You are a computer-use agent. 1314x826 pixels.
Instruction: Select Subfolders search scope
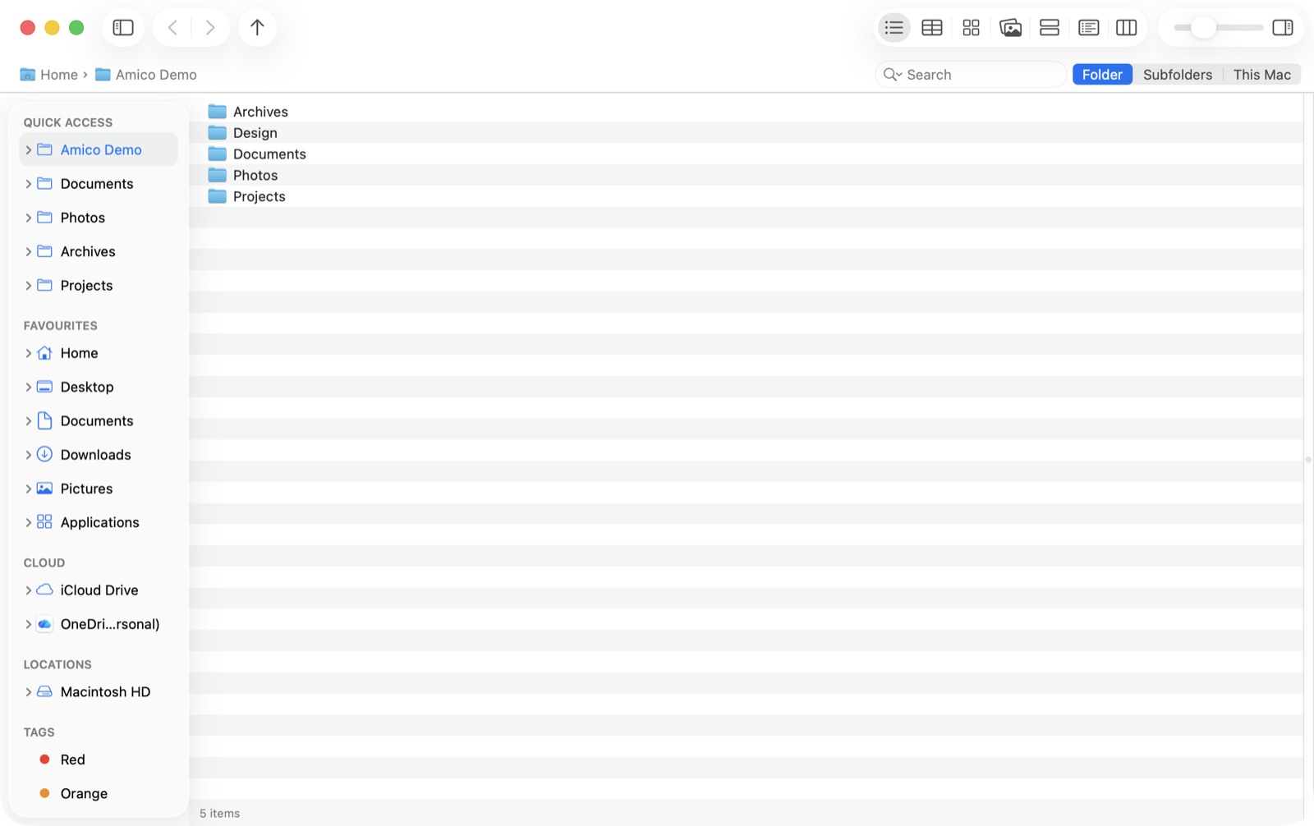tap(1177, 75)
